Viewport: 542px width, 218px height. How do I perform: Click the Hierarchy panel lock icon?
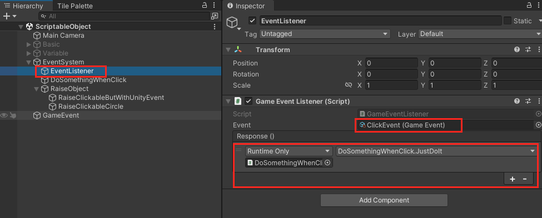(x=204, y=5)
